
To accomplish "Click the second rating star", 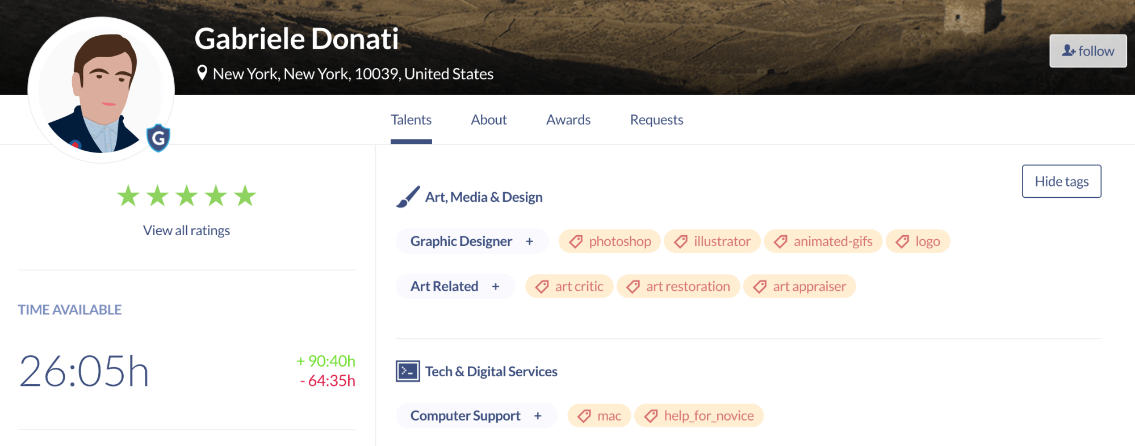I will 157,196.
